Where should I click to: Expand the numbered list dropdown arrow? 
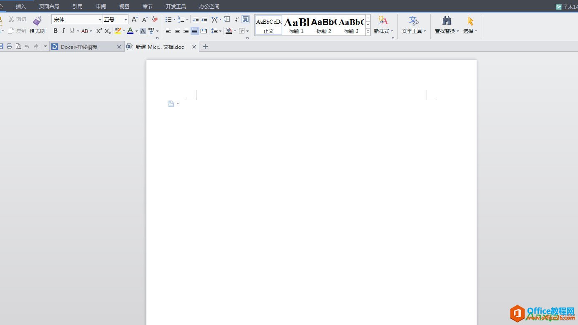187,20
